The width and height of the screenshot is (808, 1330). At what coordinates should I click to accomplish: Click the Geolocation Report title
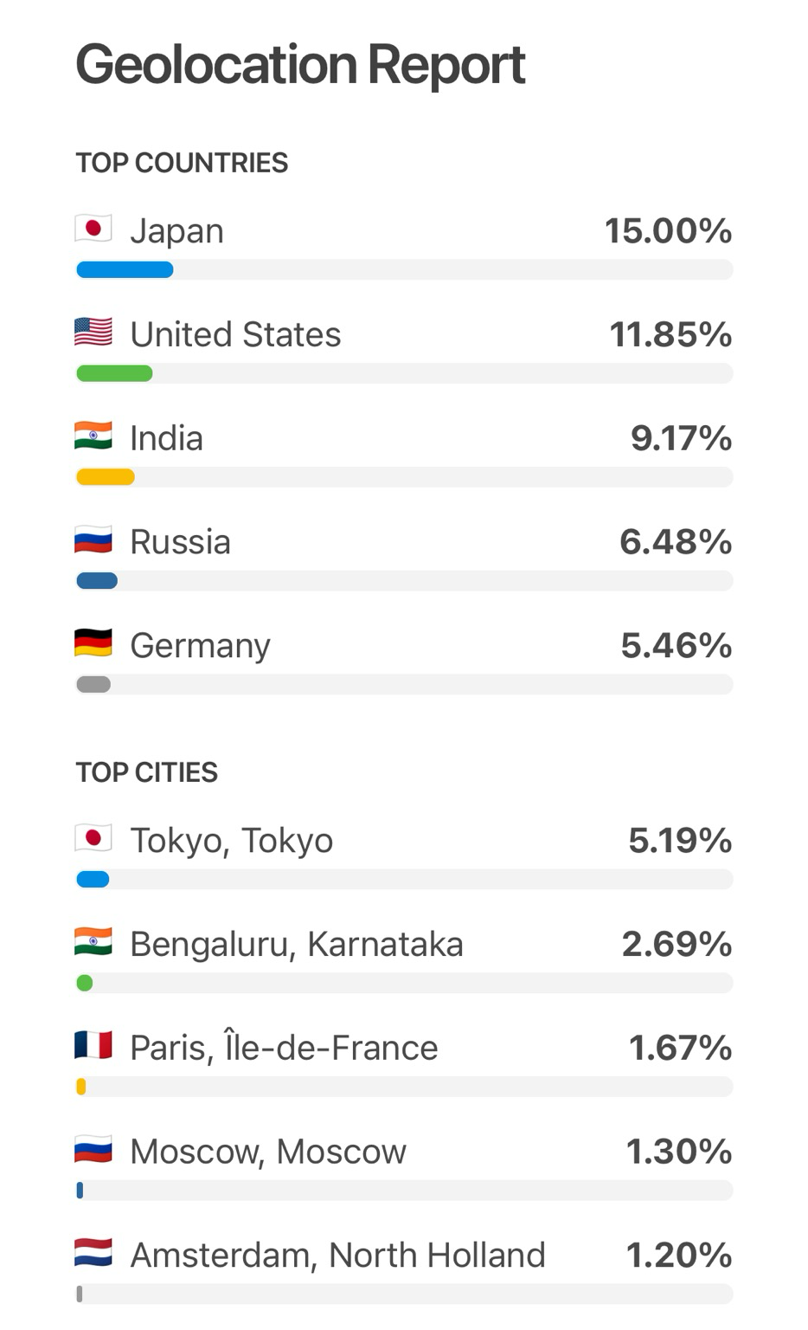(300, 65)
